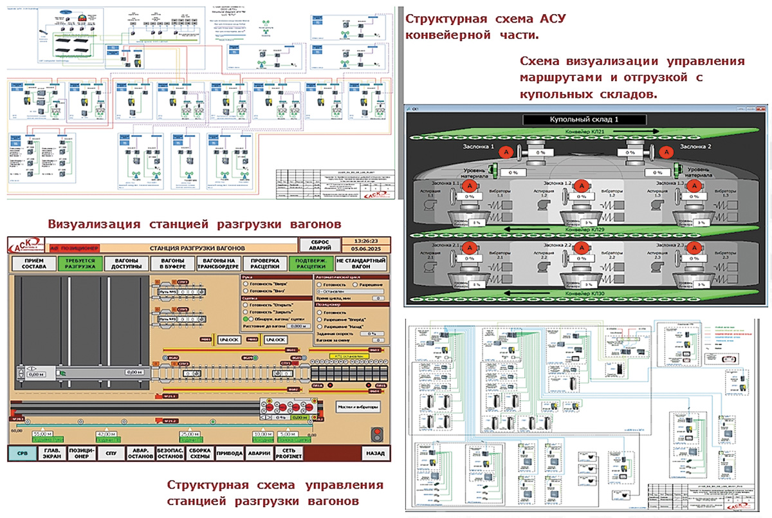772x518 pixels.
Task: Select Готовность "Открыть" radio indicator
Action: pos(245,304)
